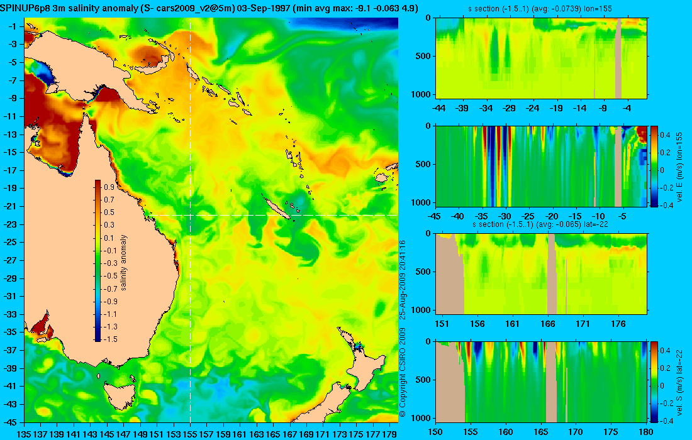Click the '© Copyright CSIRO 2009' text
The image size is (692, 440).
click(x=402, y=373)
